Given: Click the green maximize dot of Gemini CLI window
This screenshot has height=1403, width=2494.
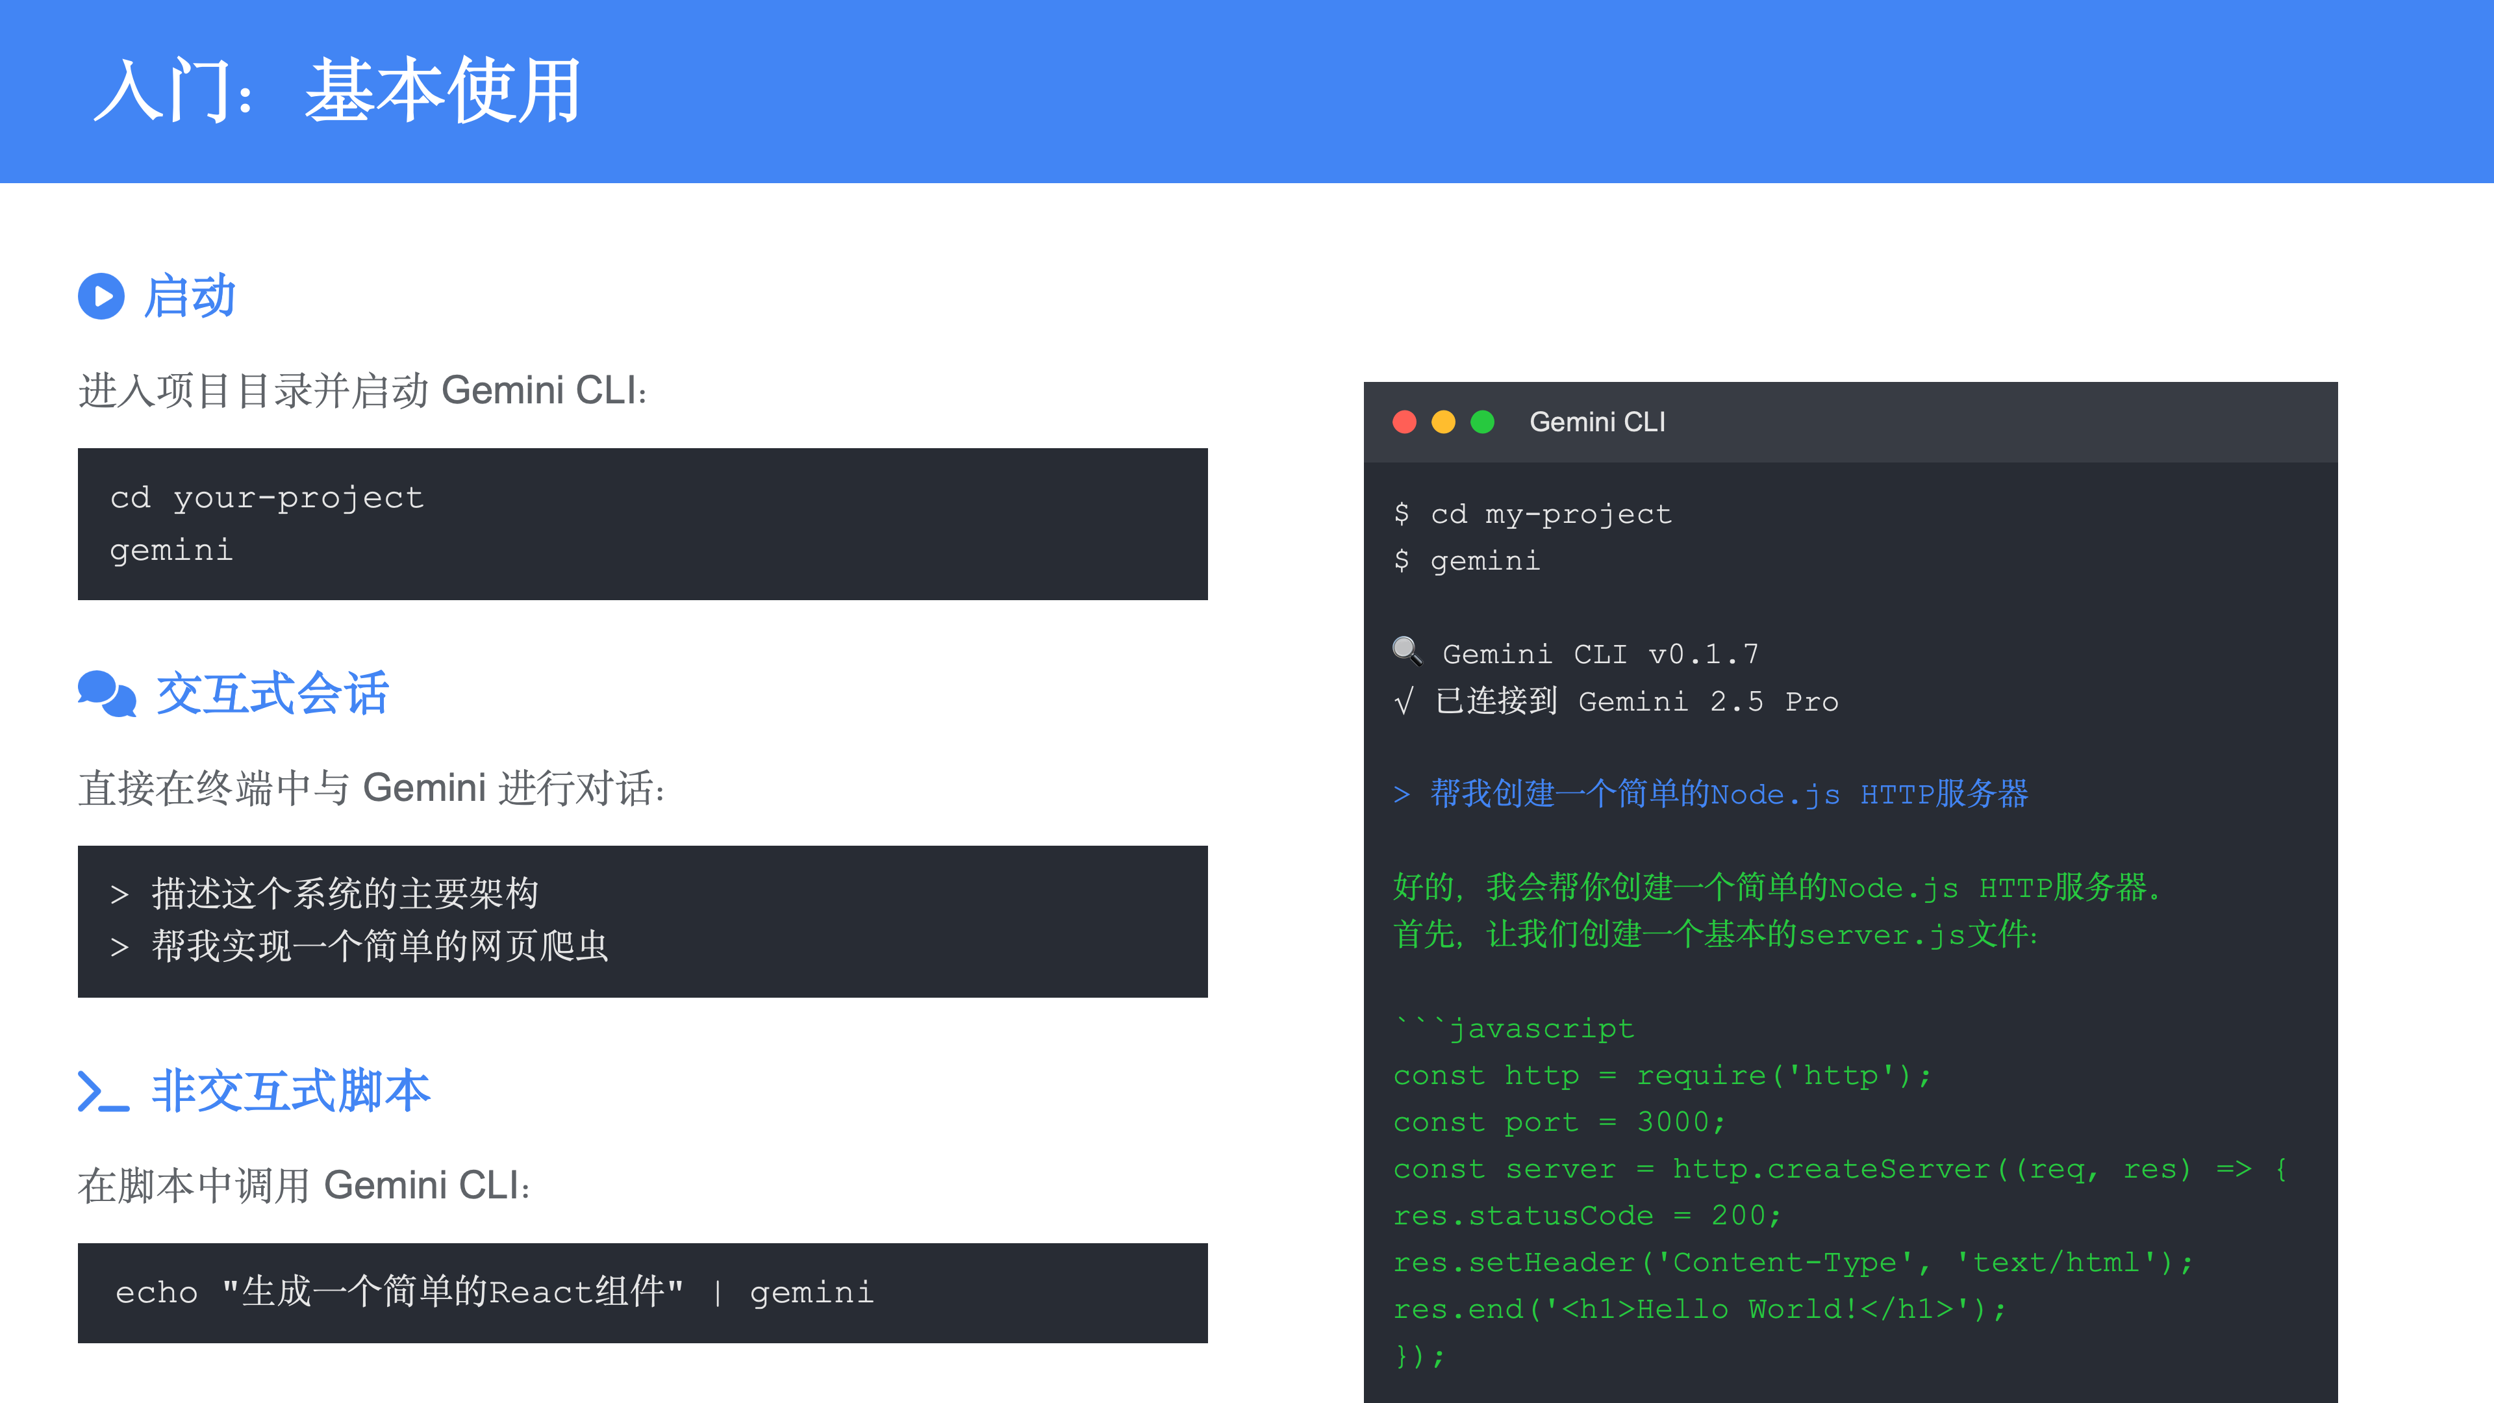Looking at the screenshot, I should [x=1482, y=422].
